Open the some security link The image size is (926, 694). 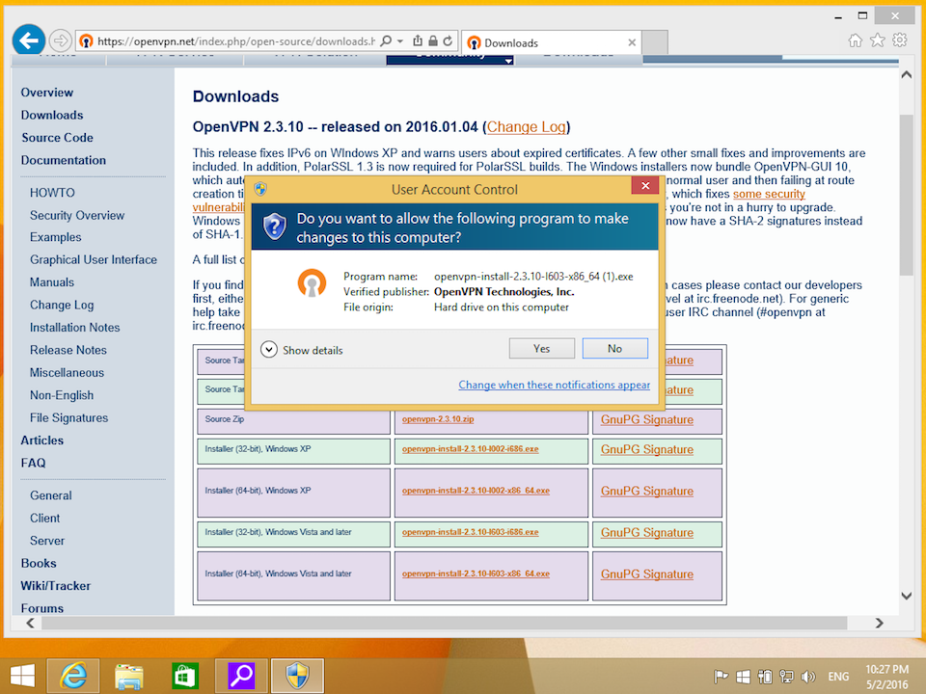tap(769, 194)
